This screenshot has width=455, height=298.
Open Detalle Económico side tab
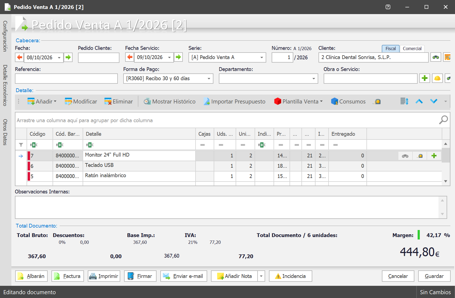tap(5, 85)
